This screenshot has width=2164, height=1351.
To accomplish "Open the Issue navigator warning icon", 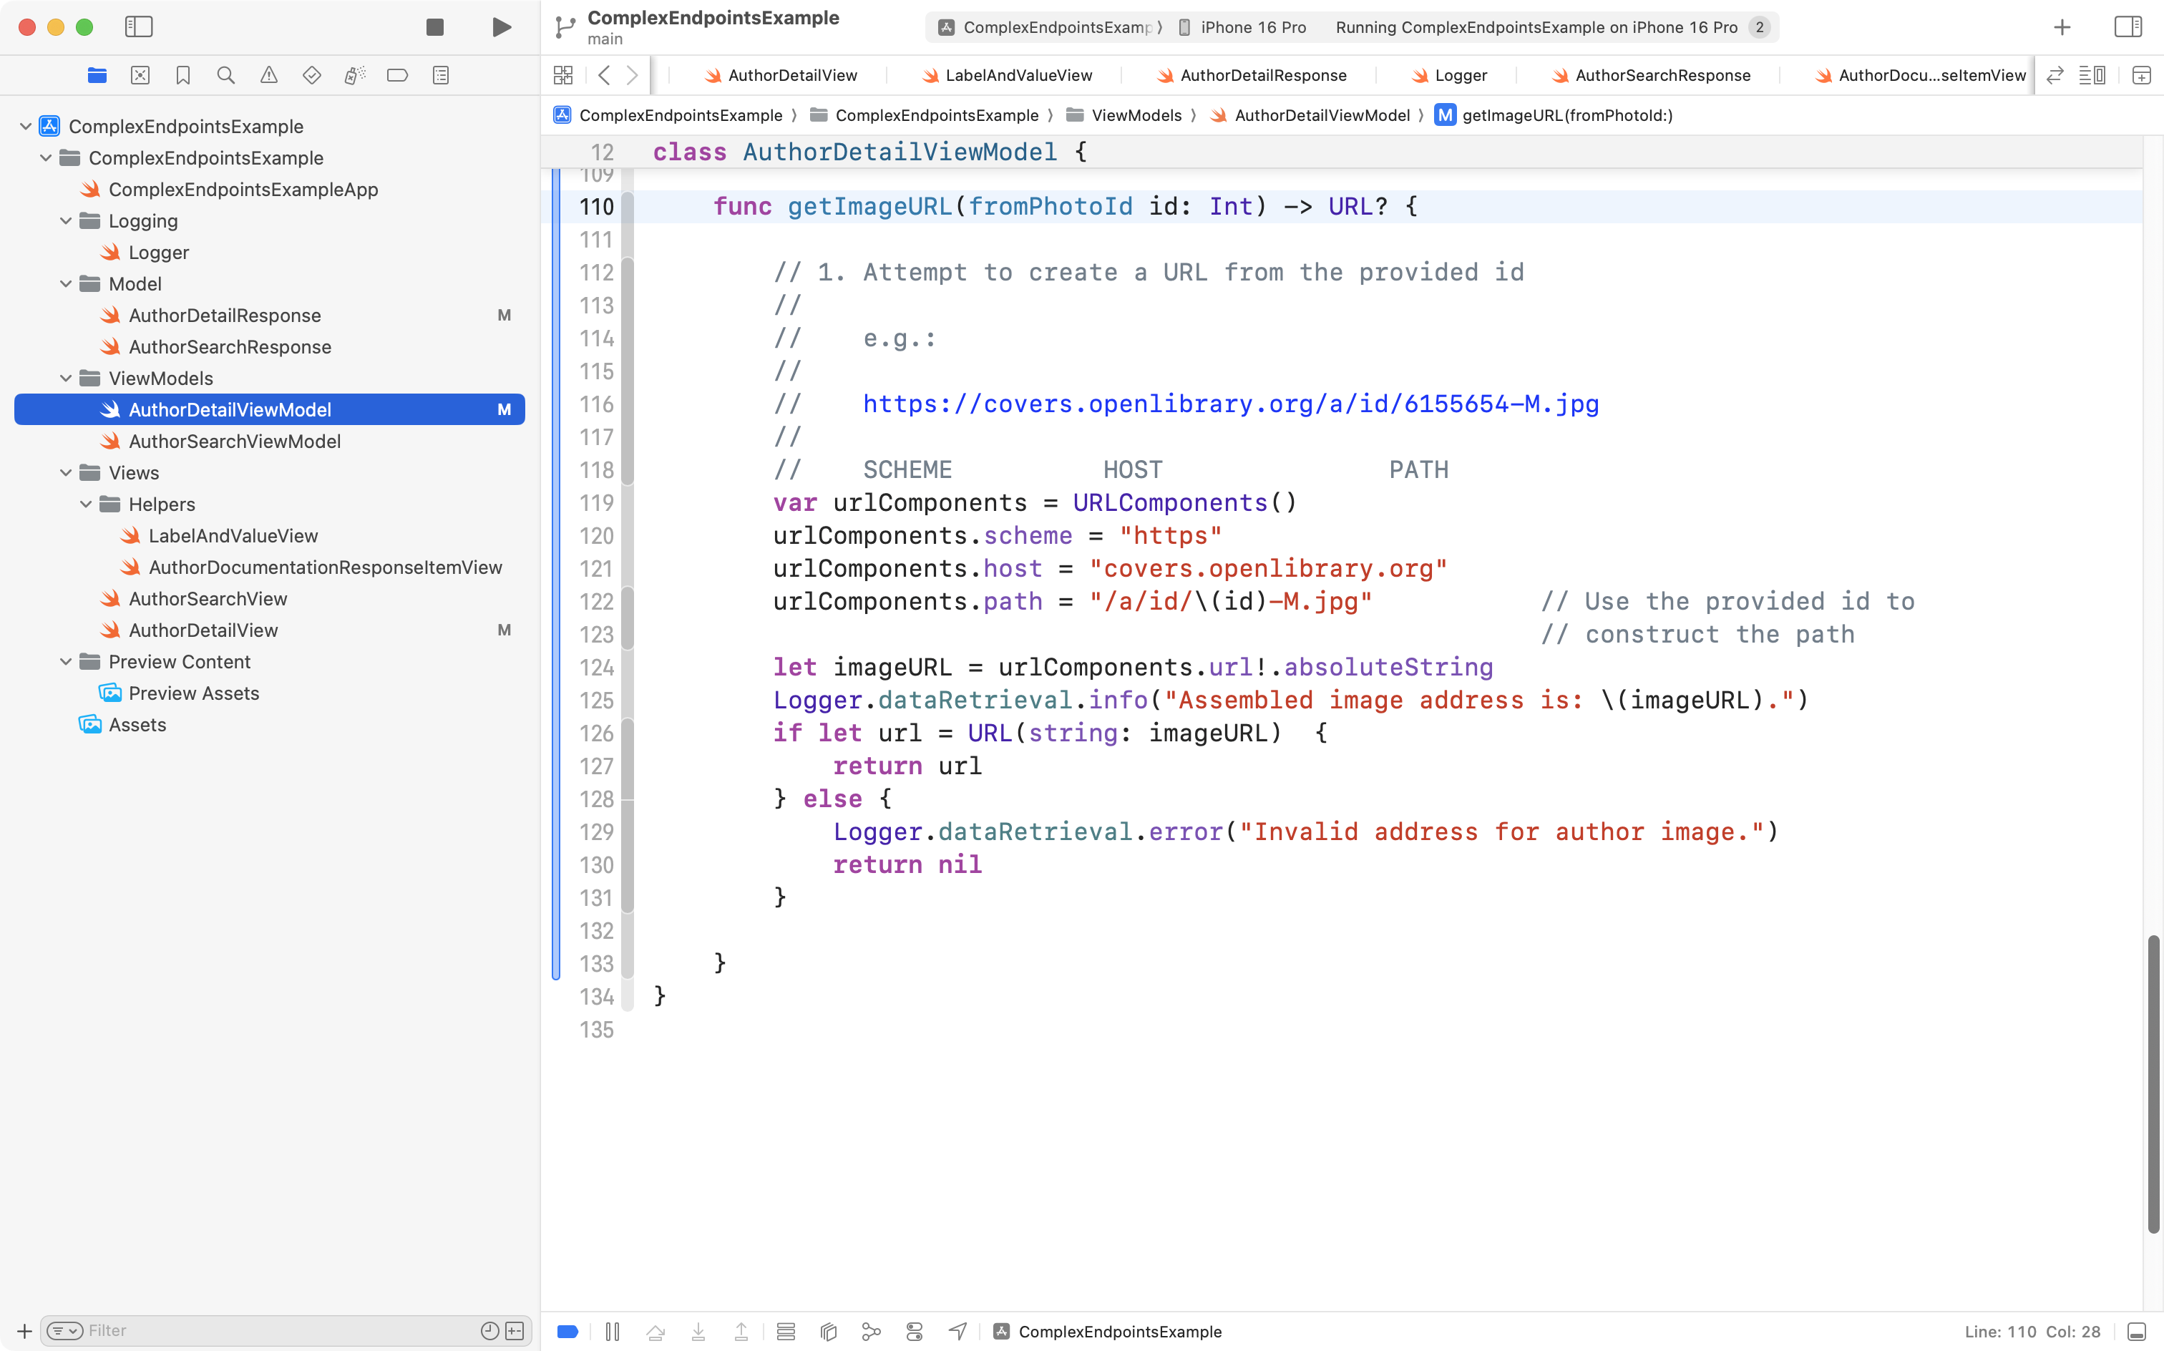I will [269, 75].
